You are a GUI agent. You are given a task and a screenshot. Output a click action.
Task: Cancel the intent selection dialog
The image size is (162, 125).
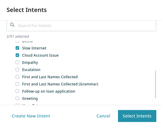[x=103, y=116]
